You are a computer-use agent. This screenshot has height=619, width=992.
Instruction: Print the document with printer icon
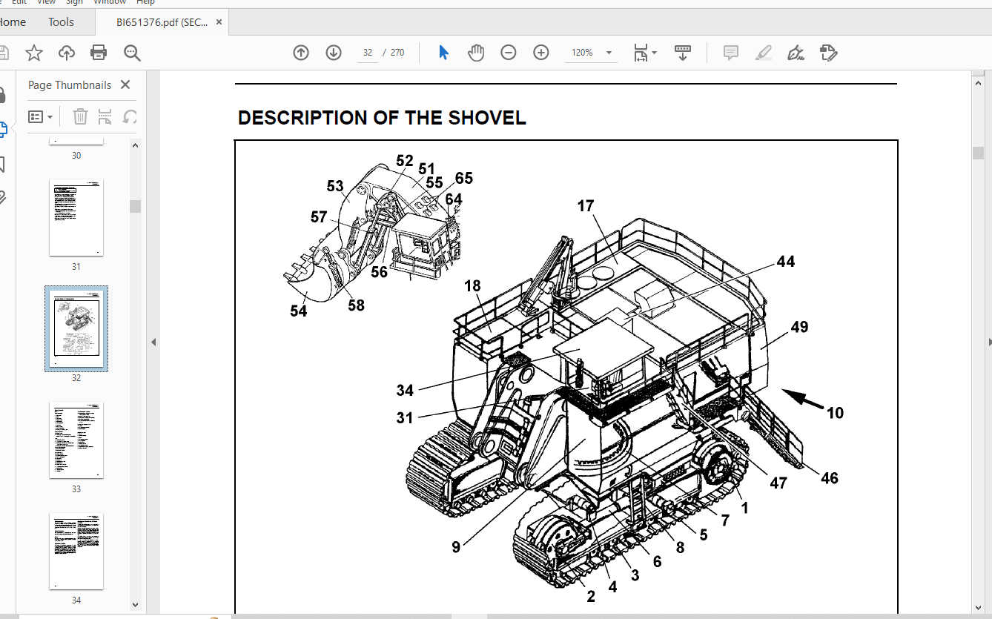click(x=99, y=53)
